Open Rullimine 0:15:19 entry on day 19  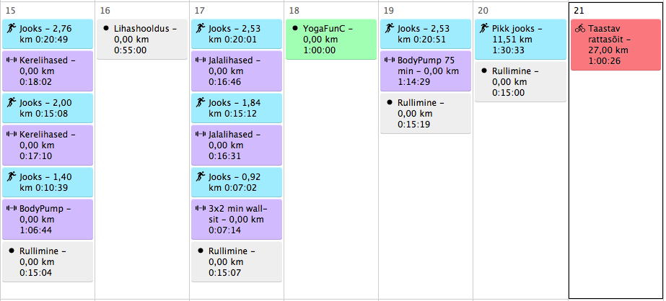pyautogui.click(x=426, y=114)
